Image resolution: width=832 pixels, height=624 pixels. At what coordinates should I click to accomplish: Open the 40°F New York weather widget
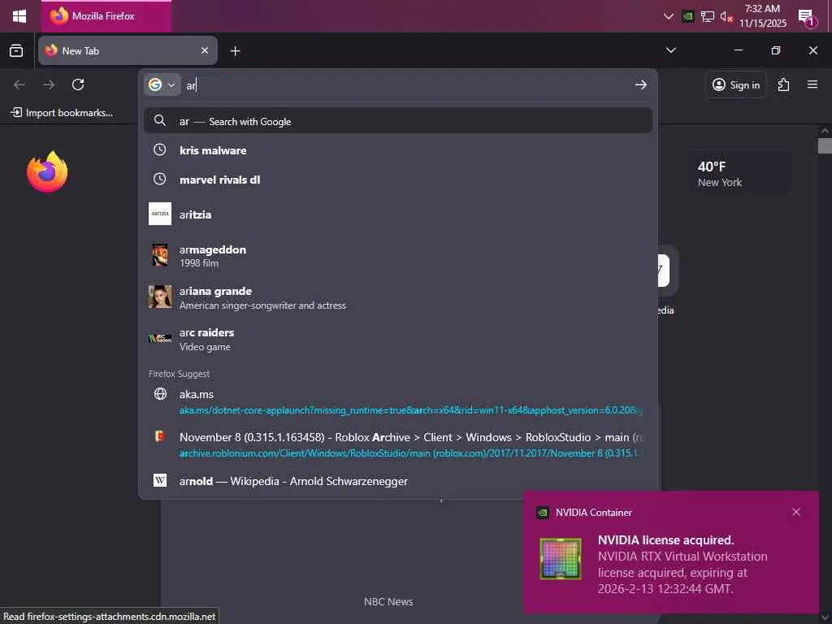[x=741, y=174]
